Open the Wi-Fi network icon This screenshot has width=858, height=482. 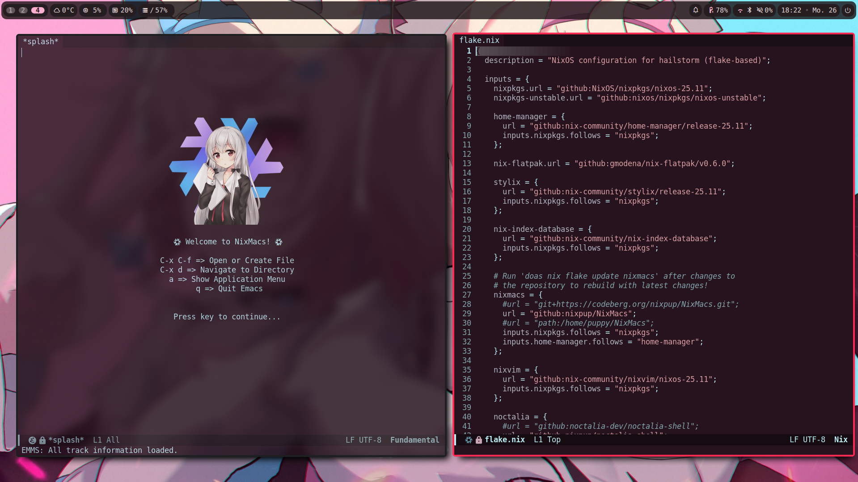(x=740, y=10)
